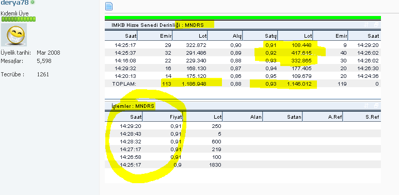Click the Alış price 0,87
399x195 pixels.
tap(236, 69)
